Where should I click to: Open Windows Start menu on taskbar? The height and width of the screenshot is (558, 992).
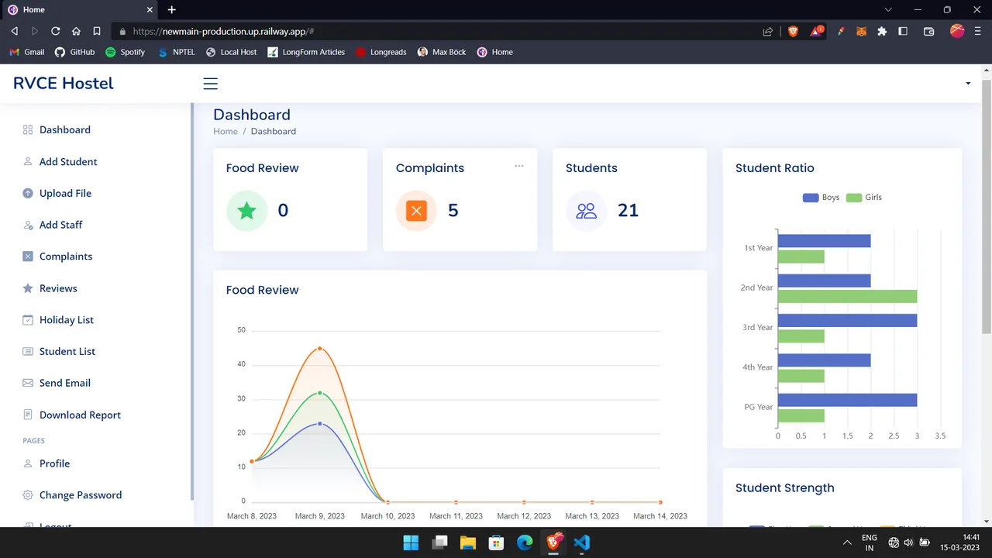[411, 542]
